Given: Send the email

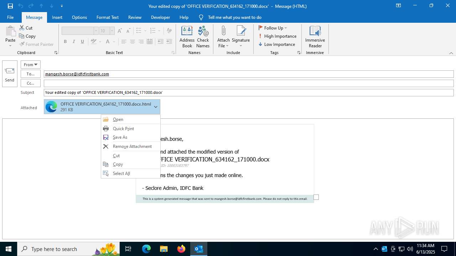Looking at the screenshot, I should [x=10, y=74].
